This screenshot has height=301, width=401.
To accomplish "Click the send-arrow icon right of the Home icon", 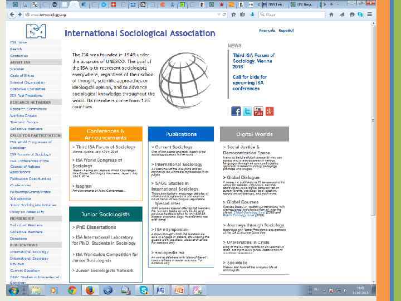I will point(342,14).
